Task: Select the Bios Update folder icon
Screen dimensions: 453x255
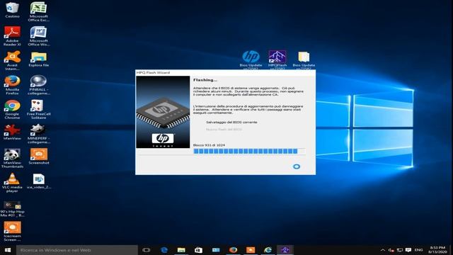Action: [304, 59]
